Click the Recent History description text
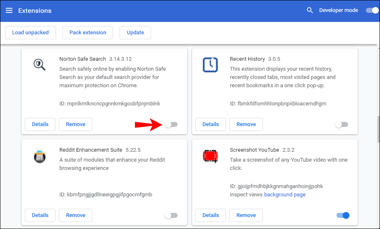Screen dimensions: 380x229 283,77
